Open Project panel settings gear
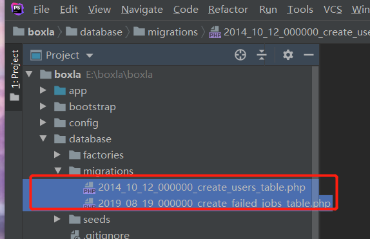The height and width of the screenshot is (239, 370). [x=288, y=55]
